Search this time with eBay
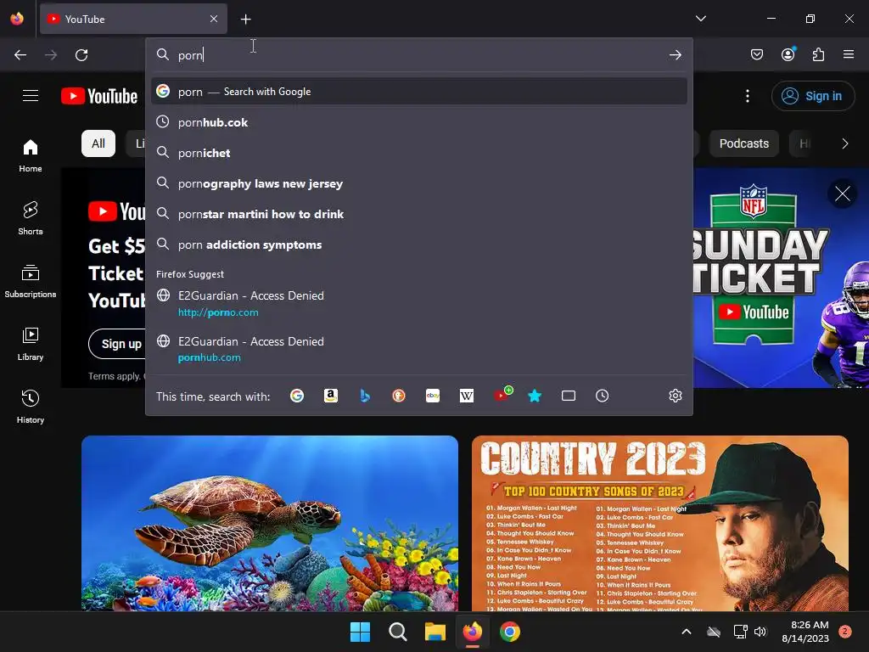The width and height of the screenshot is (869, 652). pos(433,396)
